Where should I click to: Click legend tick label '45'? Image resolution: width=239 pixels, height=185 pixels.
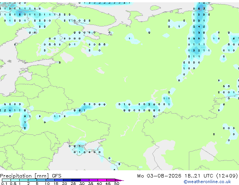coord(108,183)
